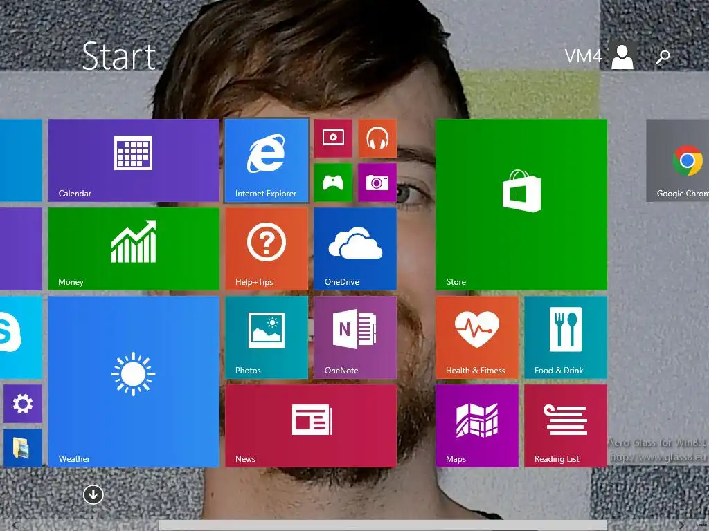Open the Food & Drink tile
The image size is (709, 531).
[565, 337]
